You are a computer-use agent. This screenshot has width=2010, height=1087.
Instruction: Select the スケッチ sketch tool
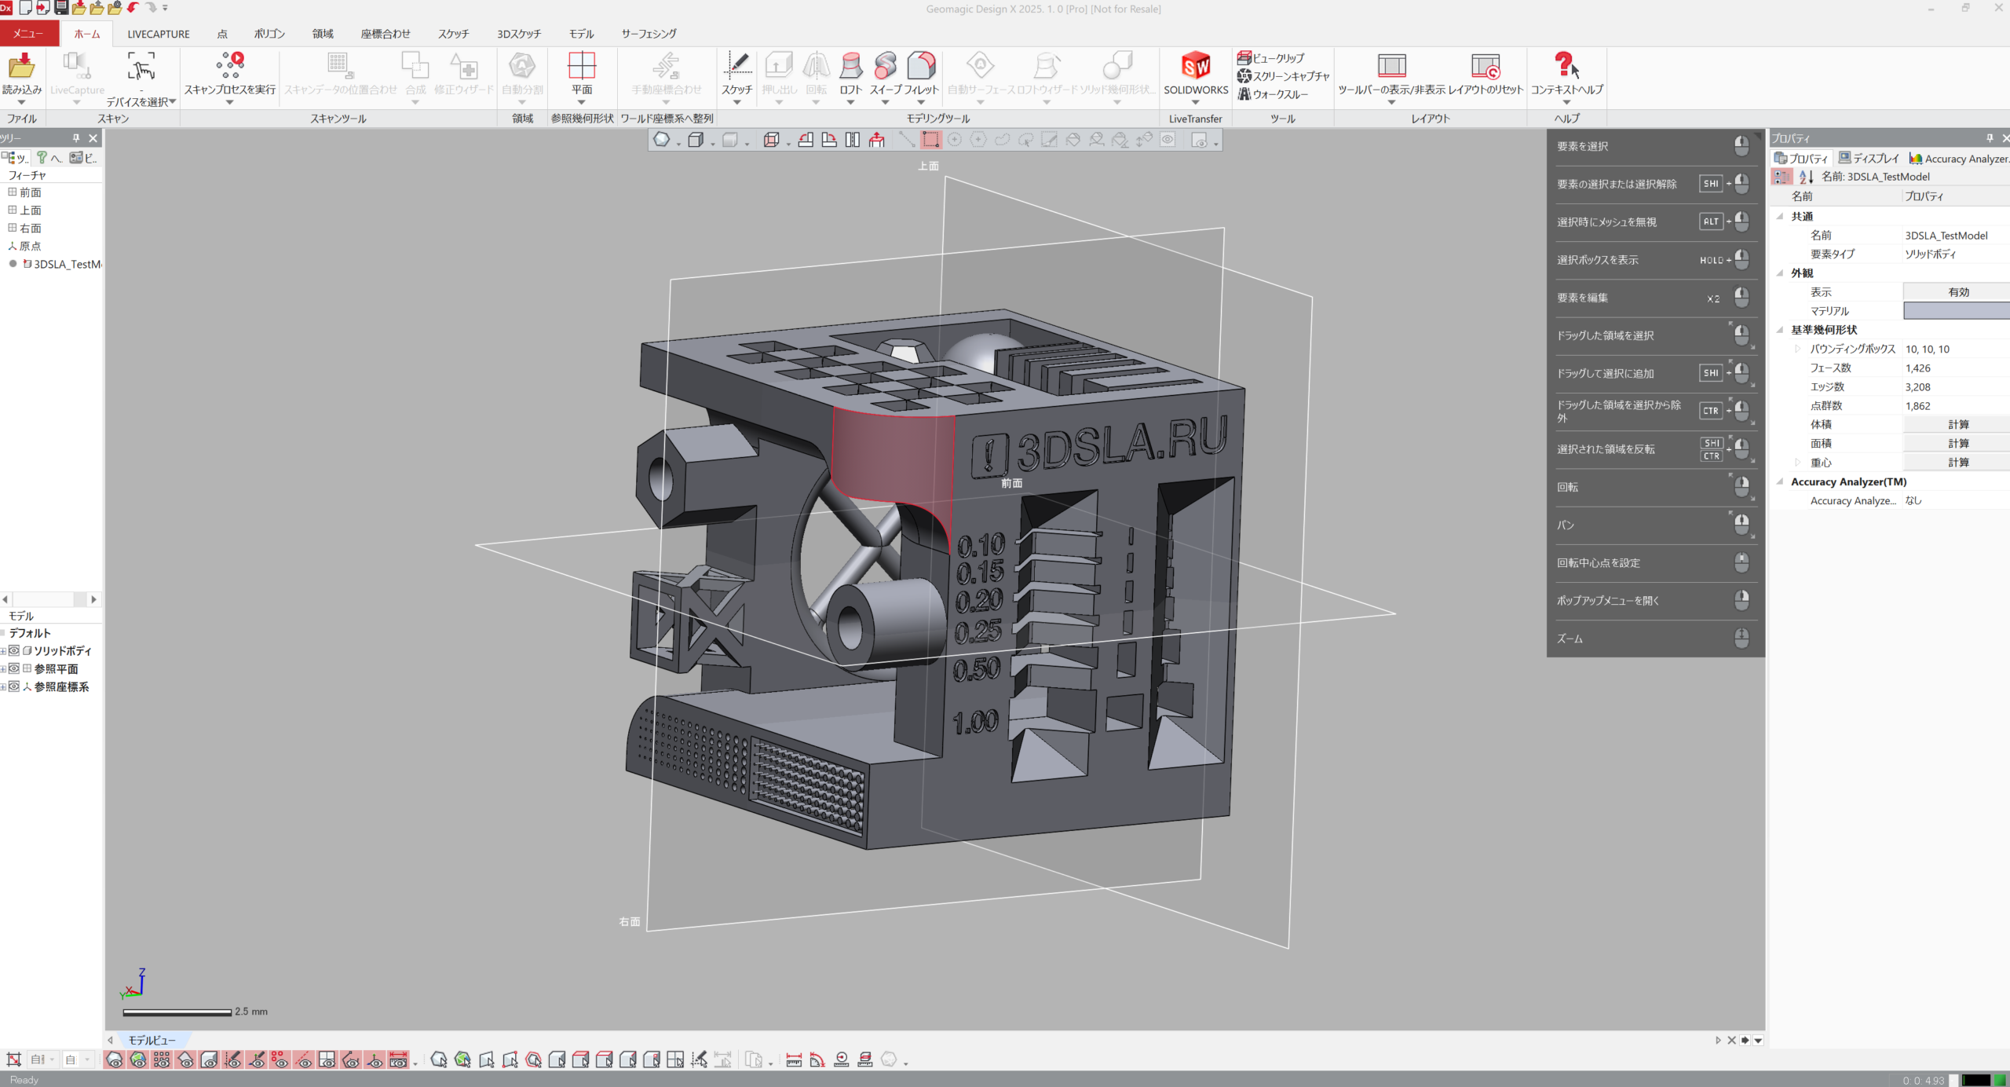tap(736, 67)
